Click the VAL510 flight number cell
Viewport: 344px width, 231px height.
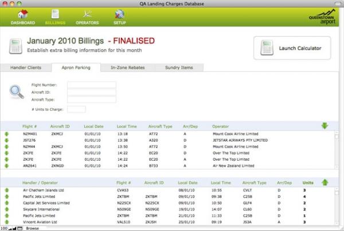pyautogui.click(x=123, y=222)
